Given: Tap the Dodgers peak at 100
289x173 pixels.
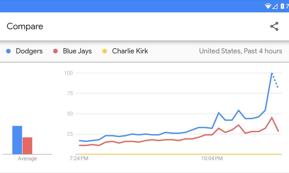Looking at the screenshot, I should click(x=272, y=73).
